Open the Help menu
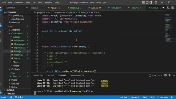 tap(57, 2)
